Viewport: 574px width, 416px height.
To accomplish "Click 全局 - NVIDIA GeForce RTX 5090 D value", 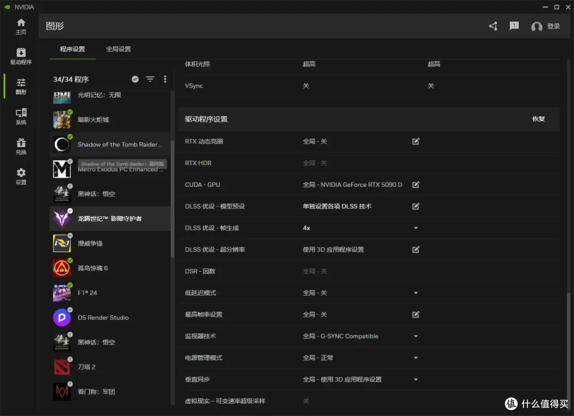I will point(352,185).
